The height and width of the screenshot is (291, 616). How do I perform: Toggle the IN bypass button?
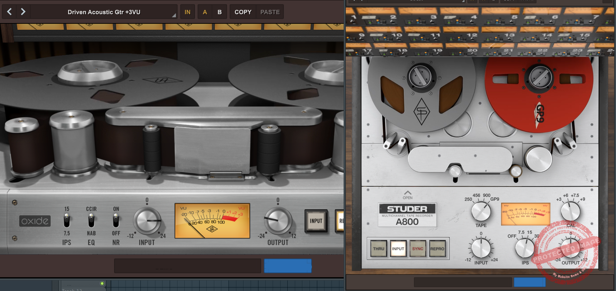(187, 12)
